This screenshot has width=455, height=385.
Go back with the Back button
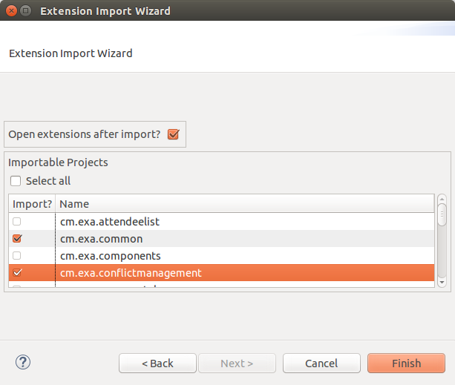(x=157, y=363)
